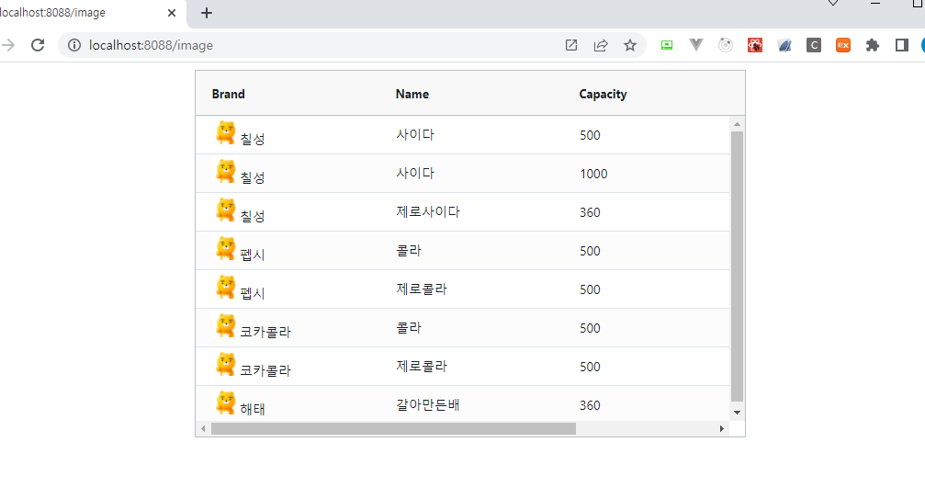Select capacity 360 in 제로사이다 row

tap(590, 212)
